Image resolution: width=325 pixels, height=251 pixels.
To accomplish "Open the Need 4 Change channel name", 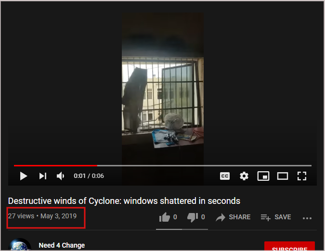I will click(62, 245).
